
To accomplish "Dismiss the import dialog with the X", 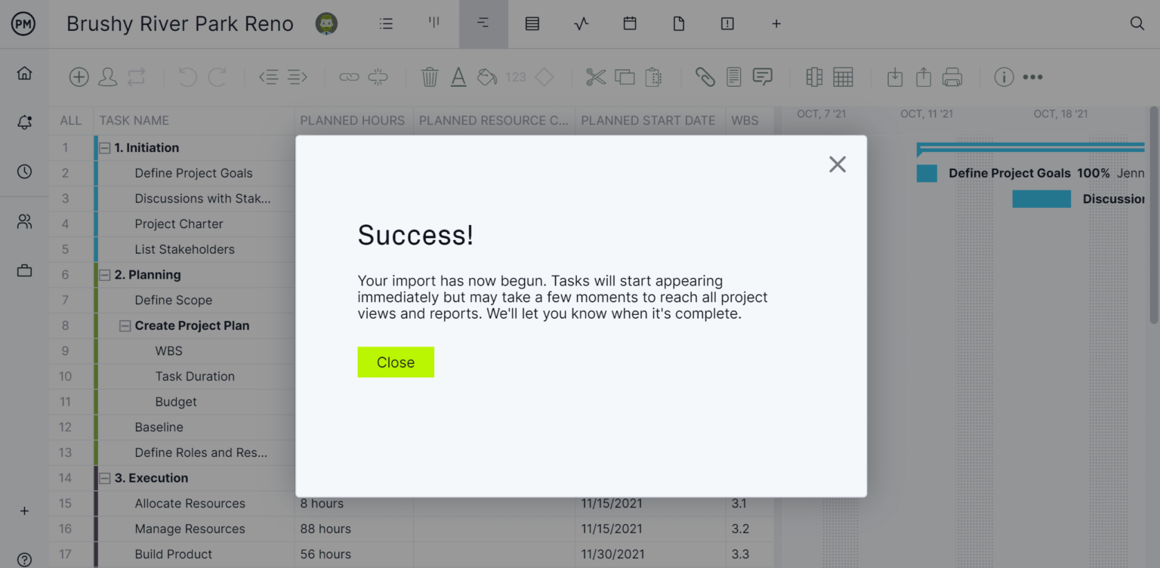I will point(837,164).
